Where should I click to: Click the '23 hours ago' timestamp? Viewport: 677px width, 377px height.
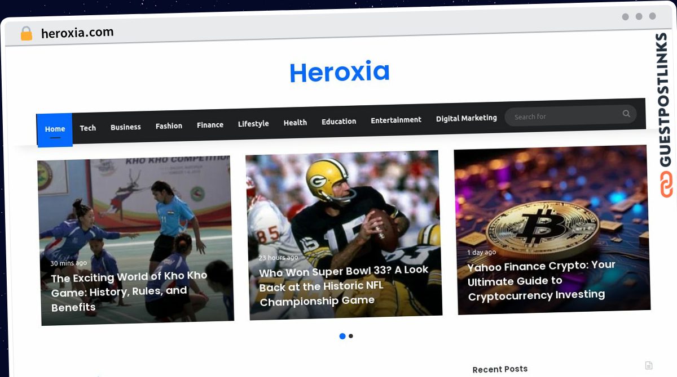278,258
